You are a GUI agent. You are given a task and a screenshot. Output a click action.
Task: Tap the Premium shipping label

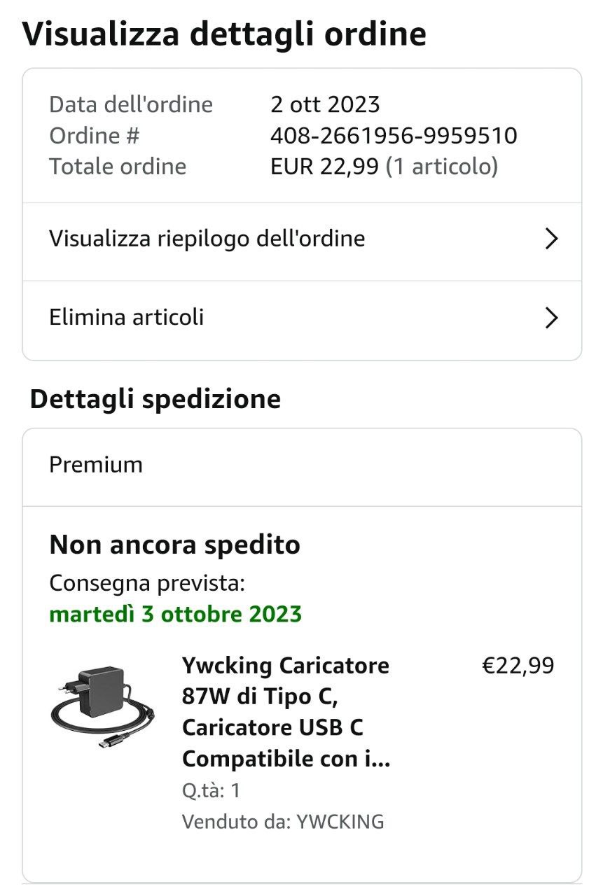96,465
